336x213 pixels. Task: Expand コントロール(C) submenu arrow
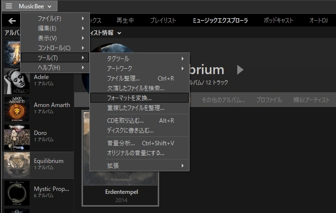(83, 48)
